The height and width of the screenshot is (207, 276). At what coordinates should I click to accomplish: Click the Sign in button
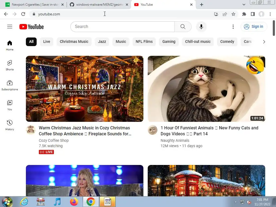click(x=254, y=27)
